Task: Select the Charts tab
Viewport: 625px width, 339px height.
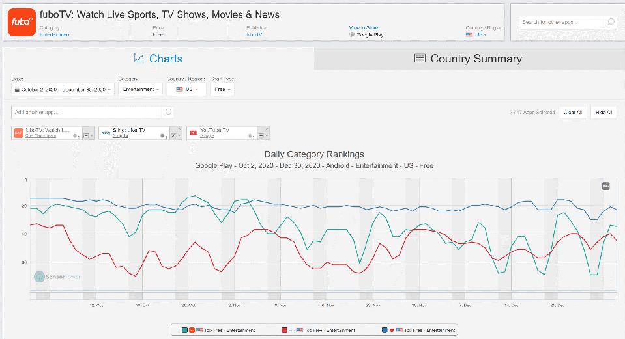Action: (158, 59)
